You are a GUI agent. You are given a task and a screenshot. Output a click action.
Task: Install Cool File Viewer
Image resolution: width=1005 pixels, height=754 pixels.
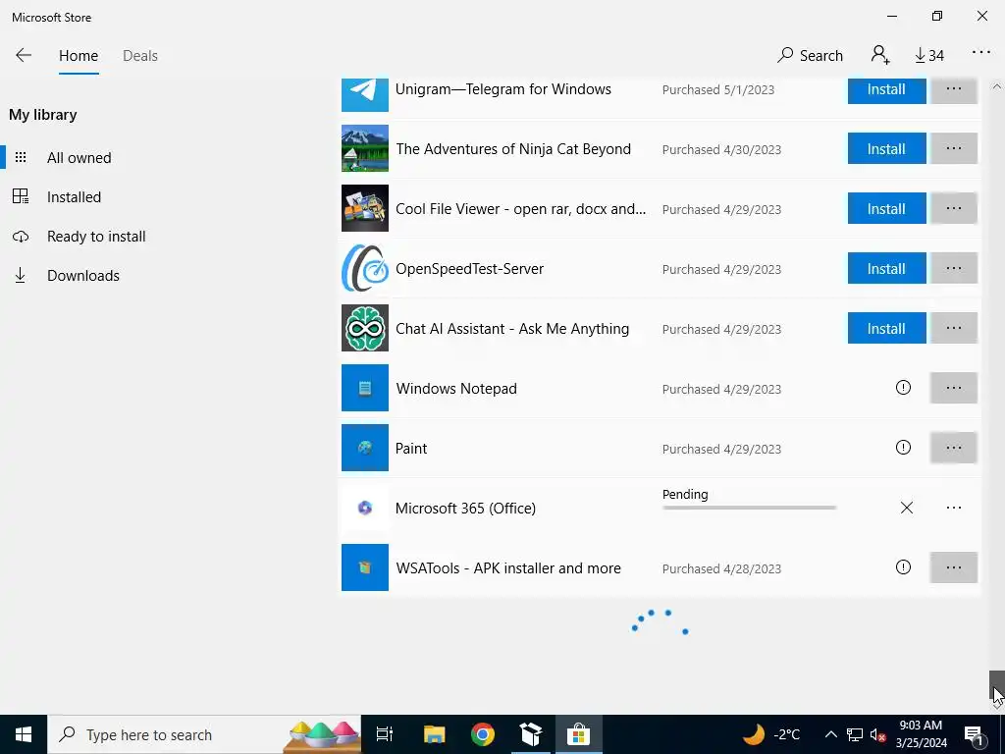pos(886,208)
